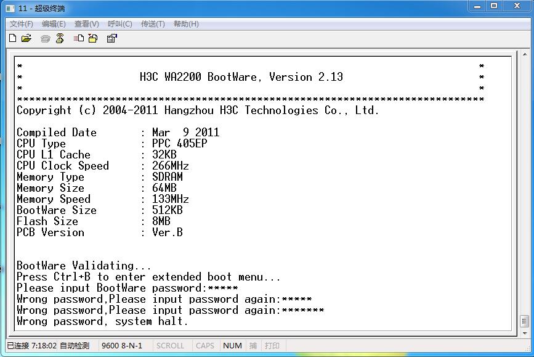
Task: Click the Memory Size value 64MB
Action: 164,188
